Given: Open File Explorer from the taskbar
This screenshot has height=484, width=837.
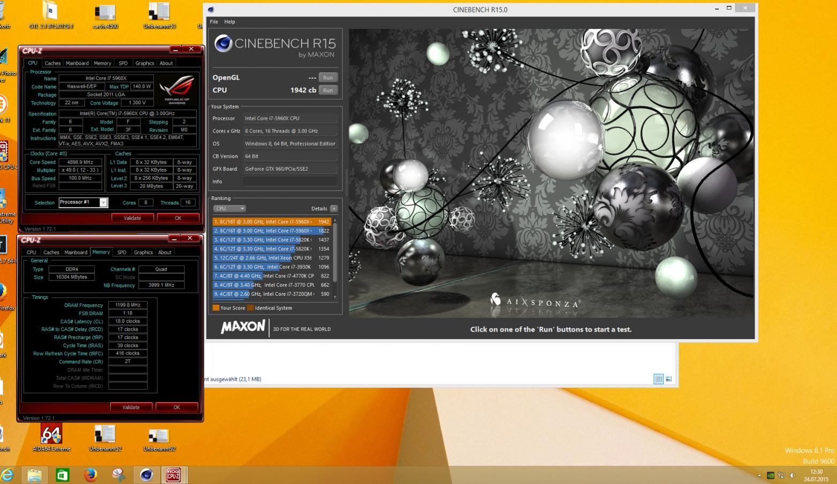Looking at the screenshot, I should (x=34, y=474).
